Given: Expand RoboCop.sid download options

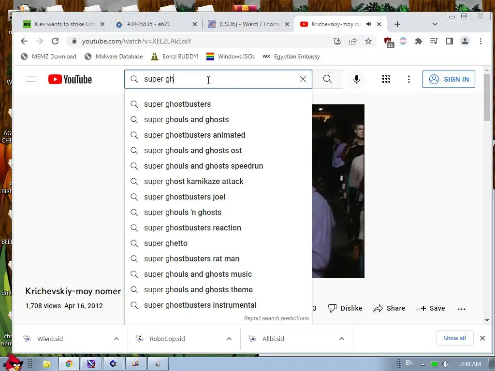Looking at the screenshot, I should (229, 339).
